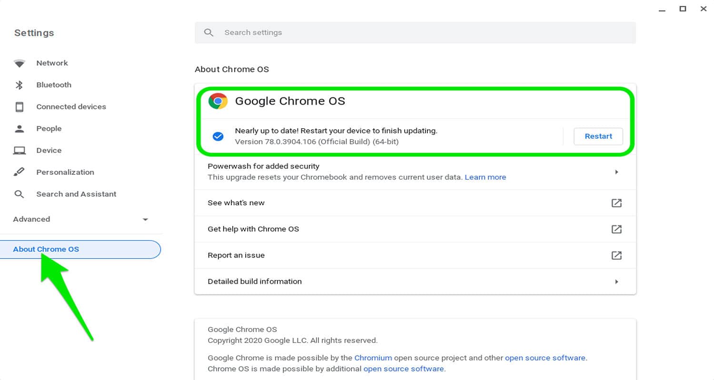Screen dimensions: 714x380
Task: Open Detailed build information arrow
Action: tap(616, 282)
